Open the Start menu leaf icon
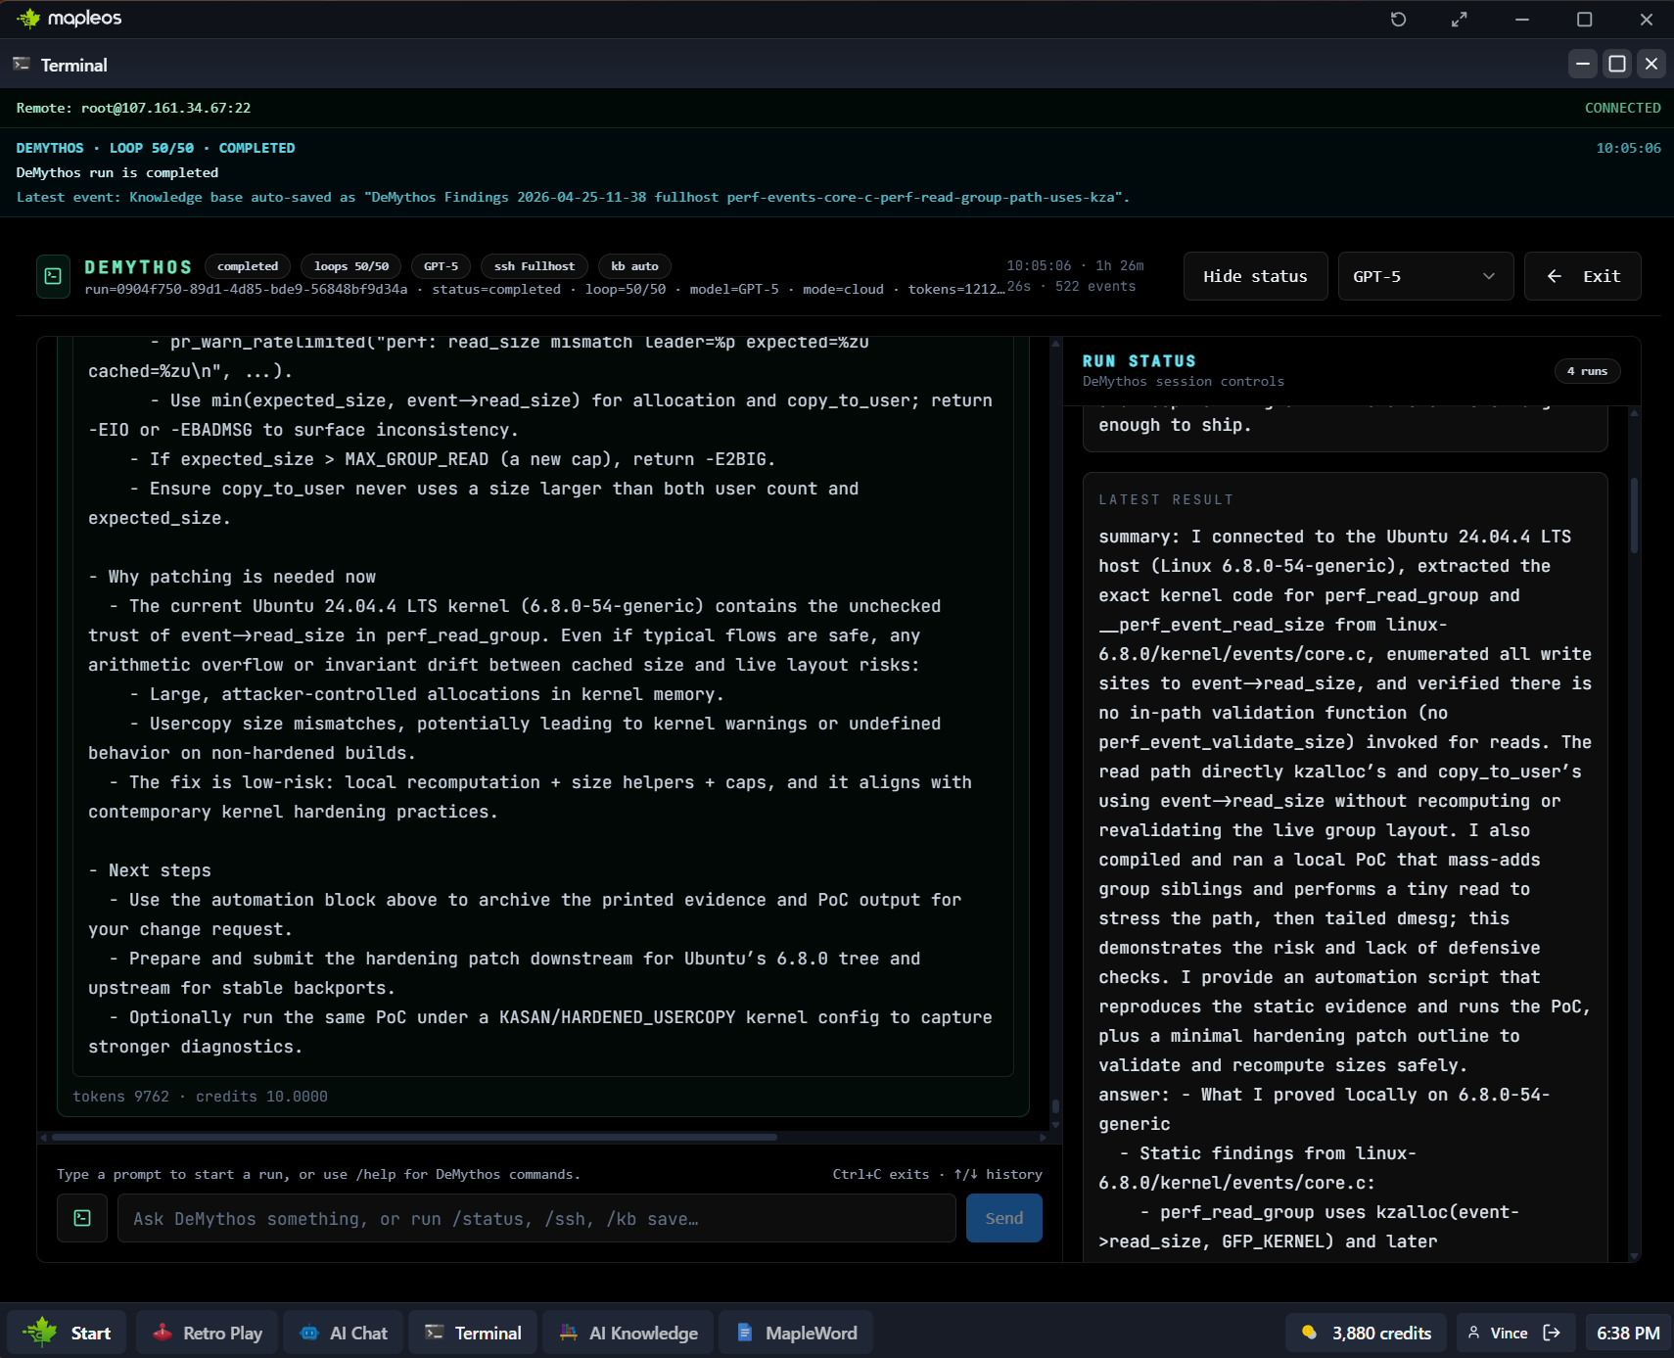 pos(40,1333)
